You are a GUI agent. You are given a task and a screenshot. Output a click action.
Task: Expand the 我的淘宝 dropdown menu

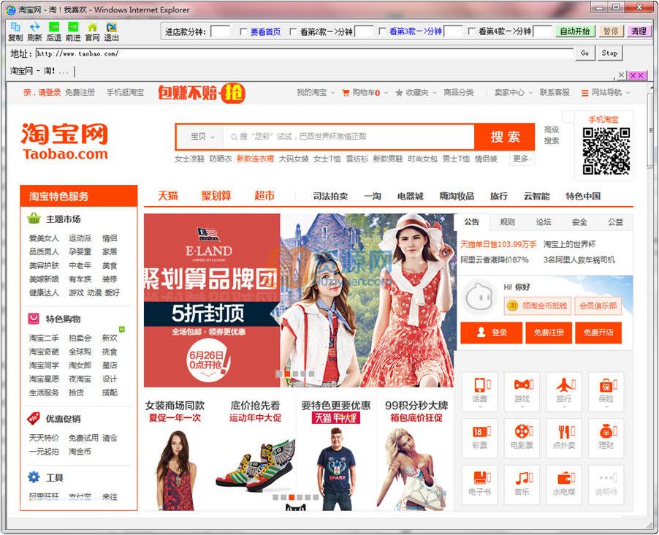pos(316,93)
